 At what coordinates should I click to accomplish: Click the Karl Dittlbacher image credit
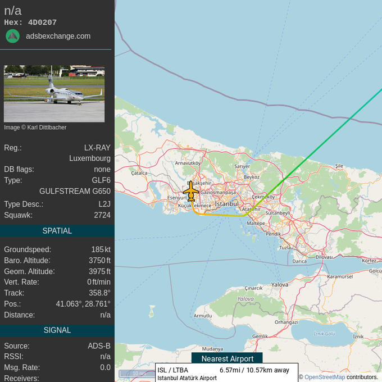[35, 128]
